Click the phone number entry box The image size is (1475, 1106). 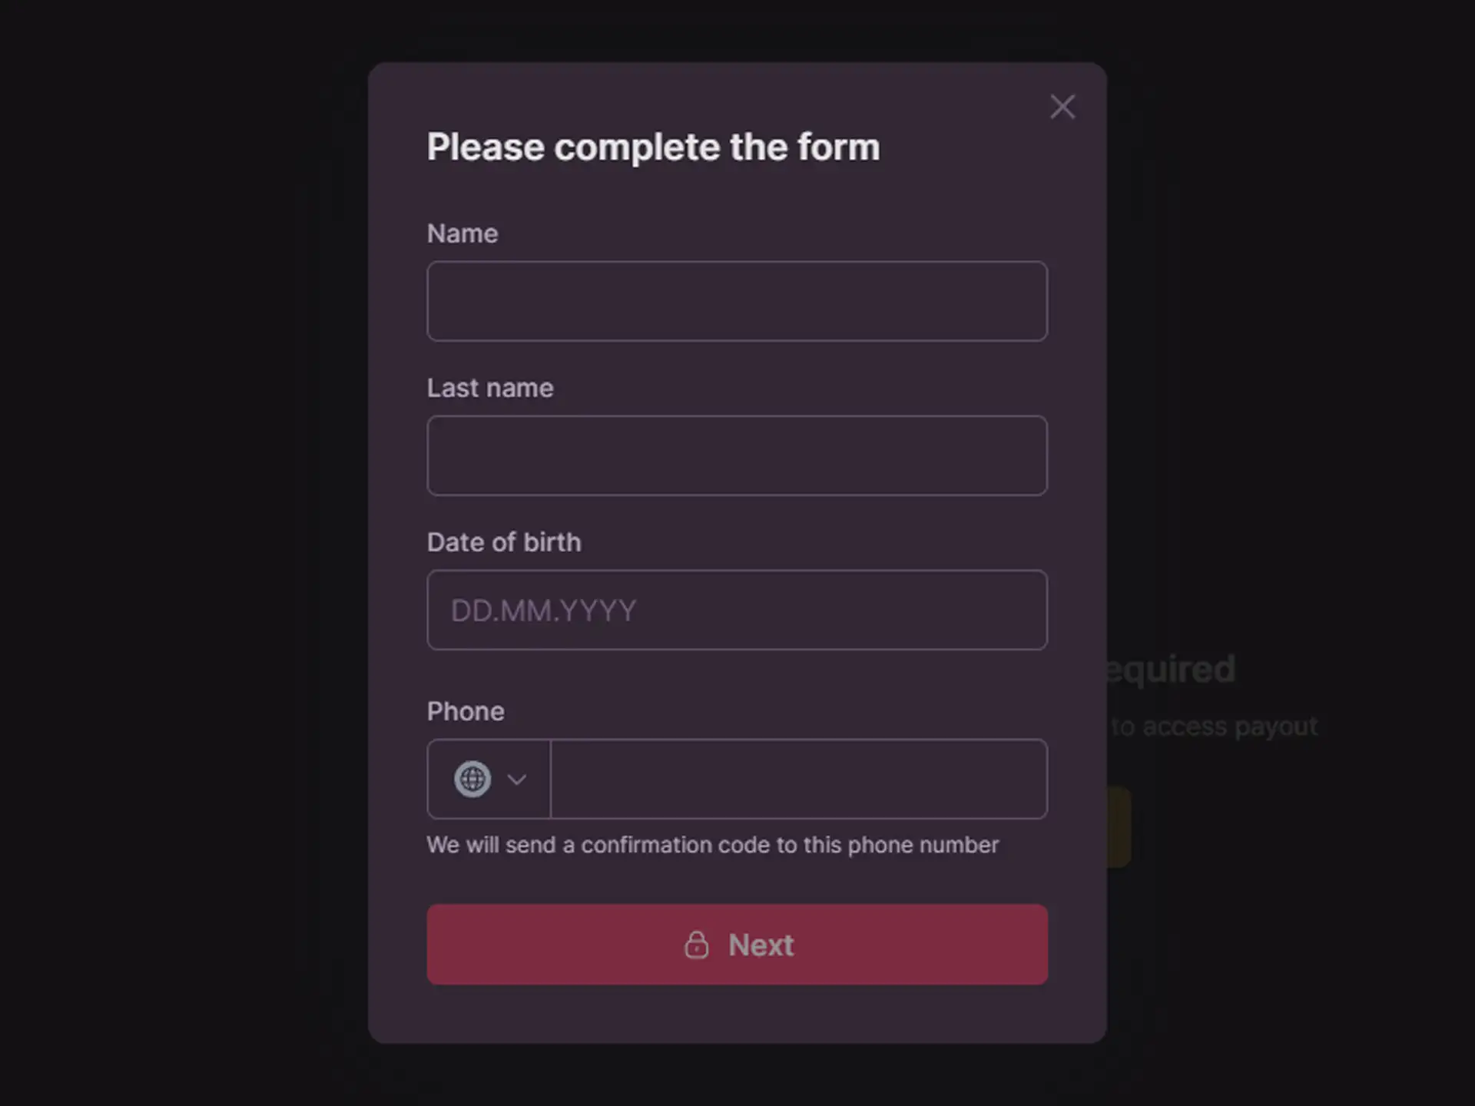coord(799,779)
